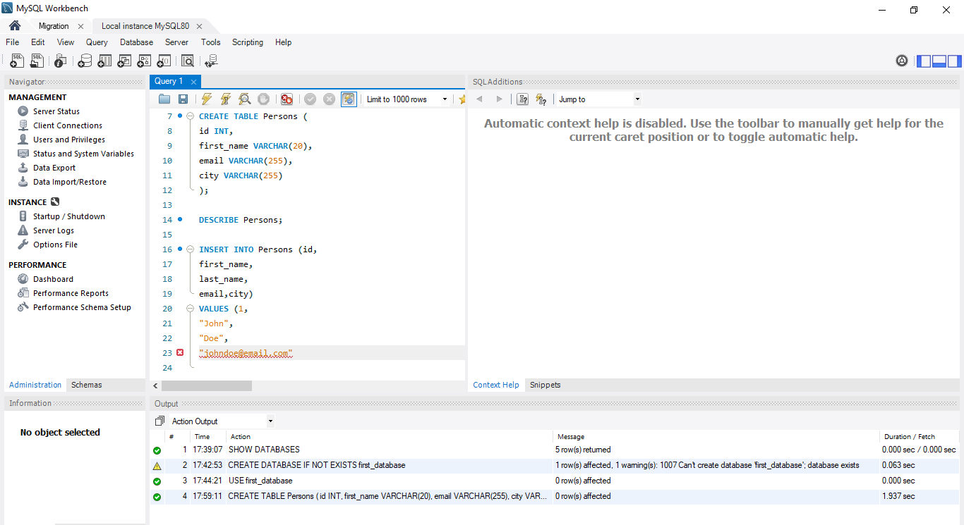
Task: Place cursor on DESCRIBE Persons line
Action: point(240,220)
